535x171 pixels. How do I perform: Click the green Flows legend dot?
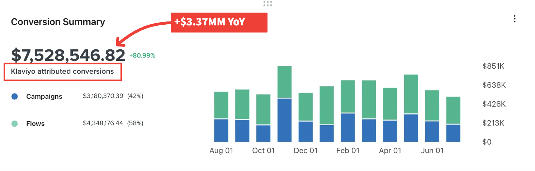pyautogui.click(x=15, y=124)
